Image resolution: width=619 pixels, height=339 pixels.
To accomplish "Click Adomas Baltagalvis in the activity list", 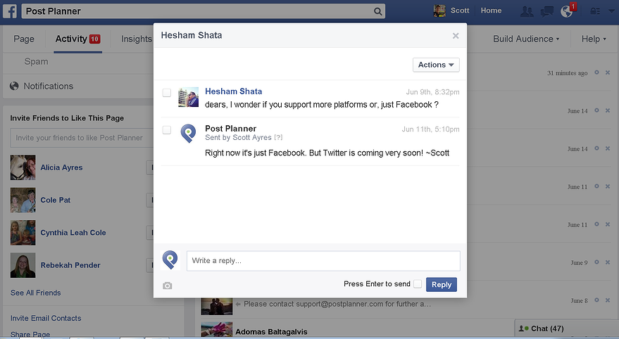I will coord(271,332).
